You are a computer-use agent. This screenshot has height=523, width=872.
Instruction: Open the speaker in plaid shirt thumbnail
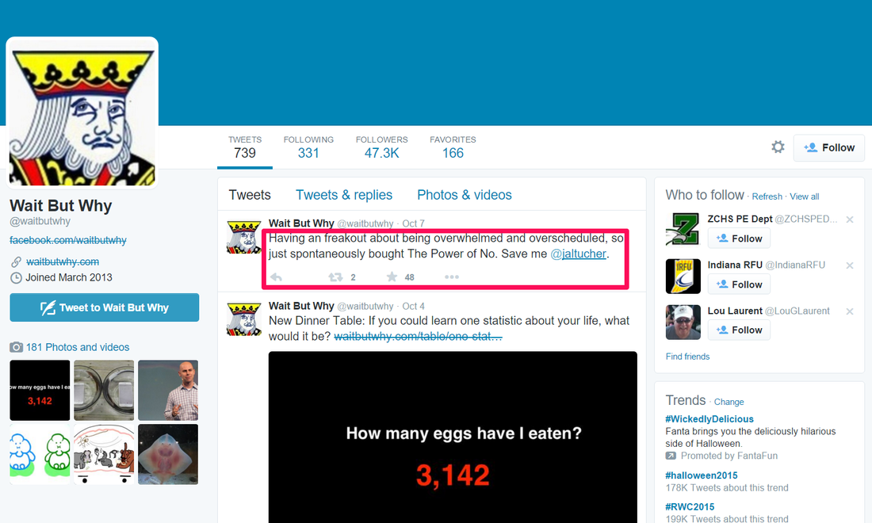tap(168, 390)
